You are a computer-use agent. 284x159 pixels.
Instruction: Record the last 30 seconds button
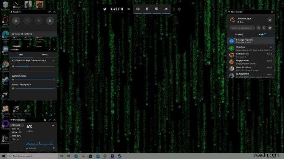[x=27, y=20]
